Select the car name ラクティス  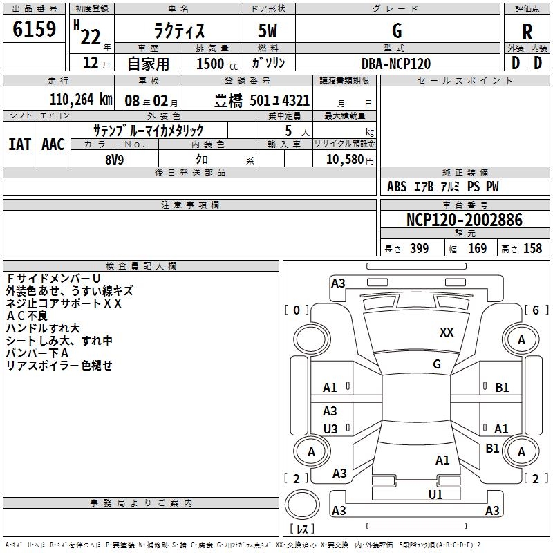click(x=179, y=30)
